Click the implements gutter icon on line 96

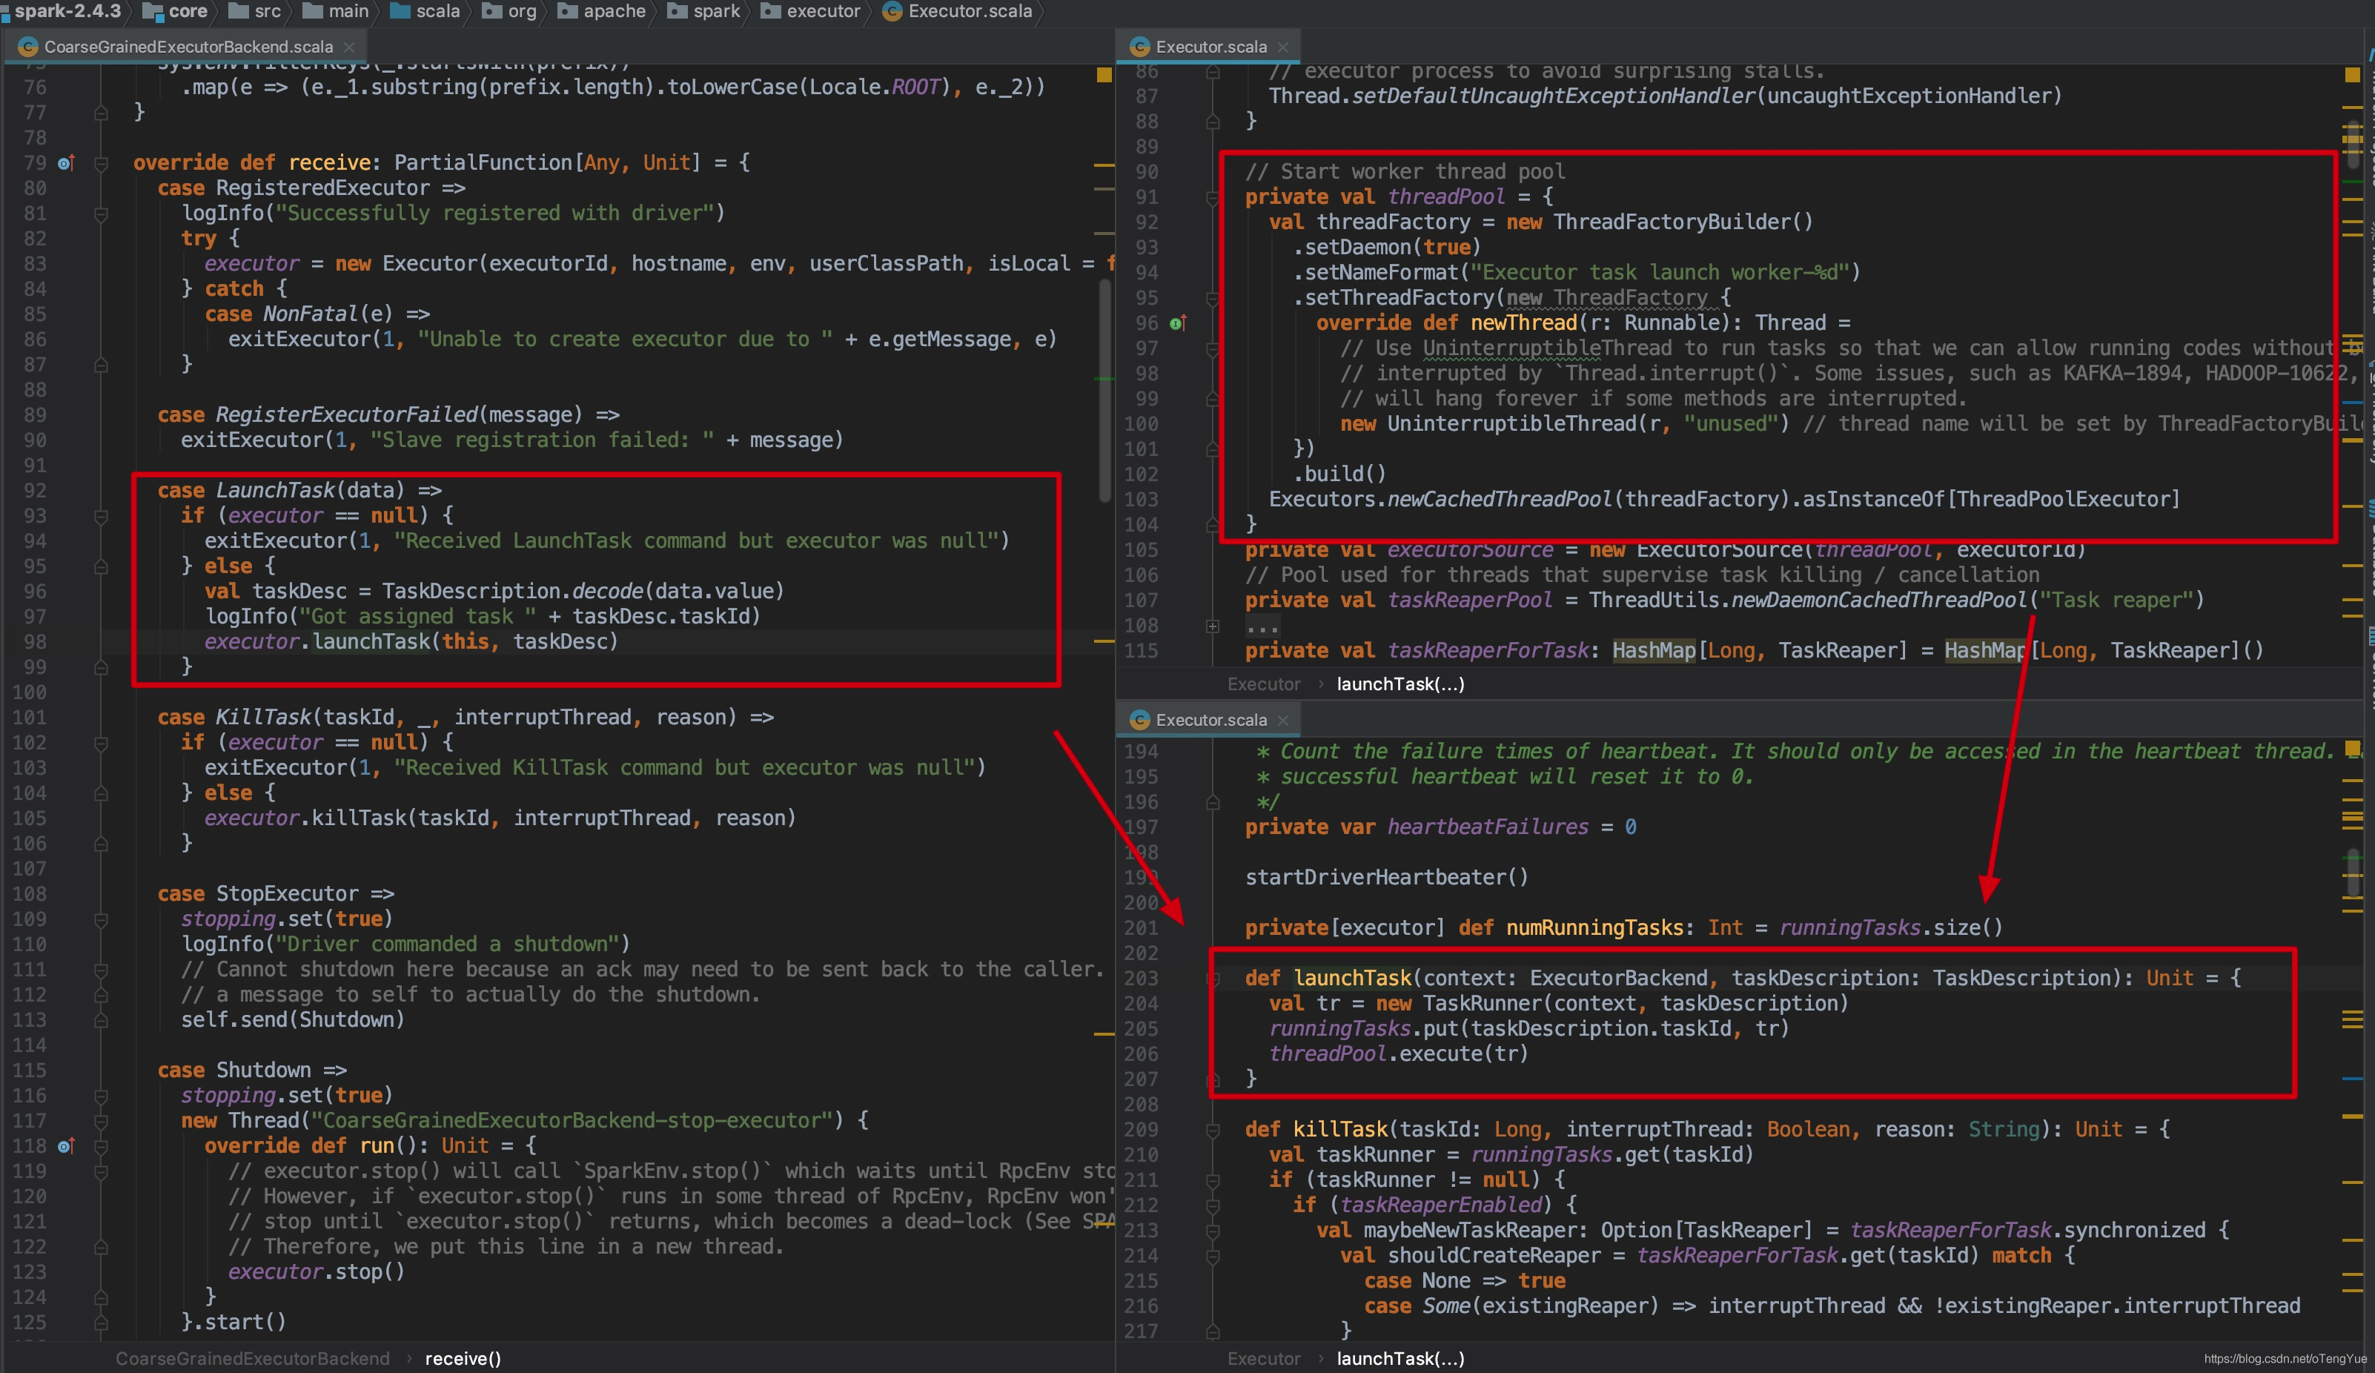point(1177,323)
